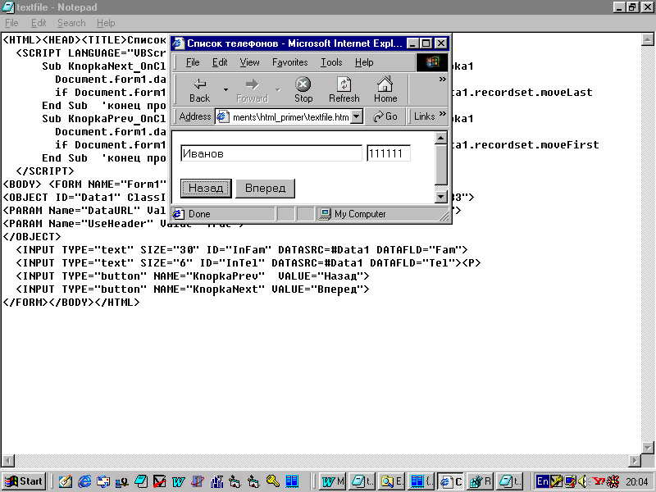Click the Notepad title bar icon

[x=8, y=7]
